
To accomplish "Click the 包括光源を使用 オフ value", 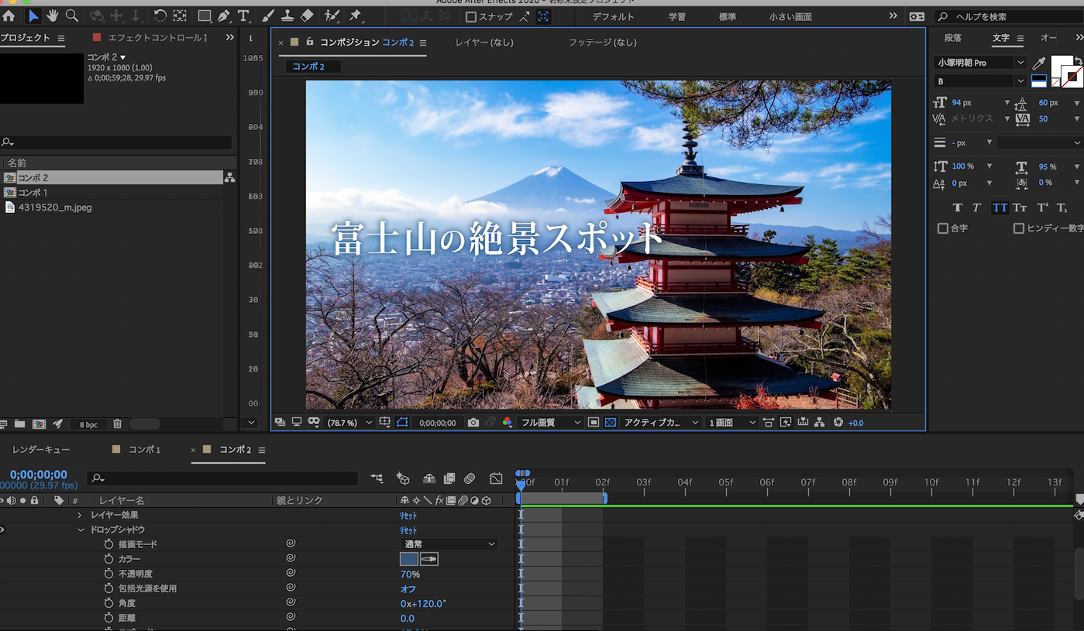I will [x=408, y=589].
